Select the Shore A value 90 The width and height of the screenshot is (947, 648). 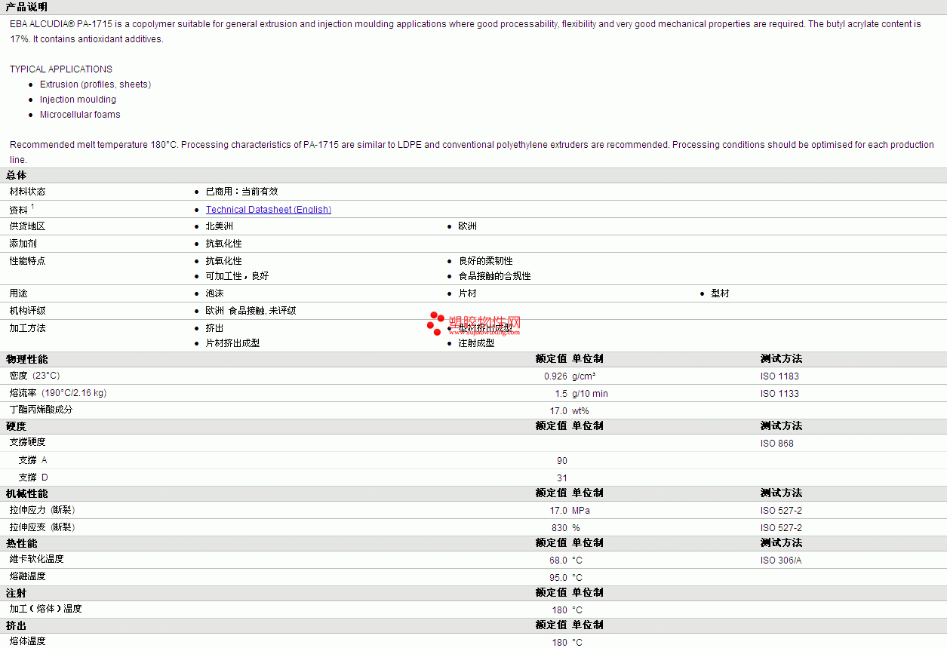[562, 461]
